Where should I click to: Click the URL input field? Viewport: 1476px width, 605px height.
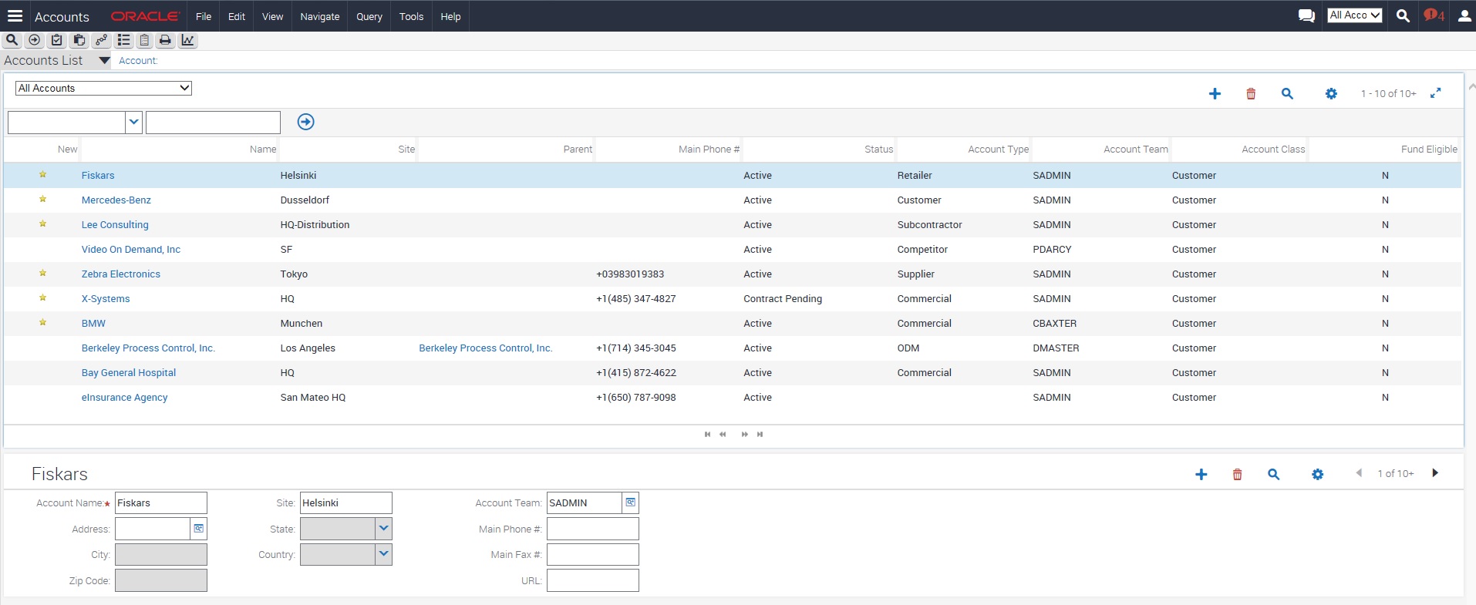[593, 580]
